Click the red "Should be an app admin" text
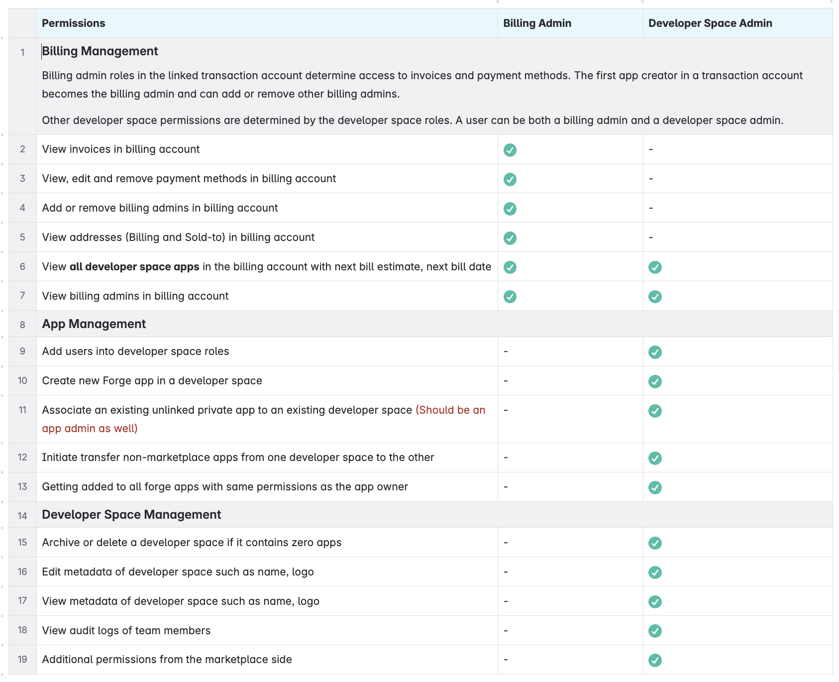 pos(450,410)
